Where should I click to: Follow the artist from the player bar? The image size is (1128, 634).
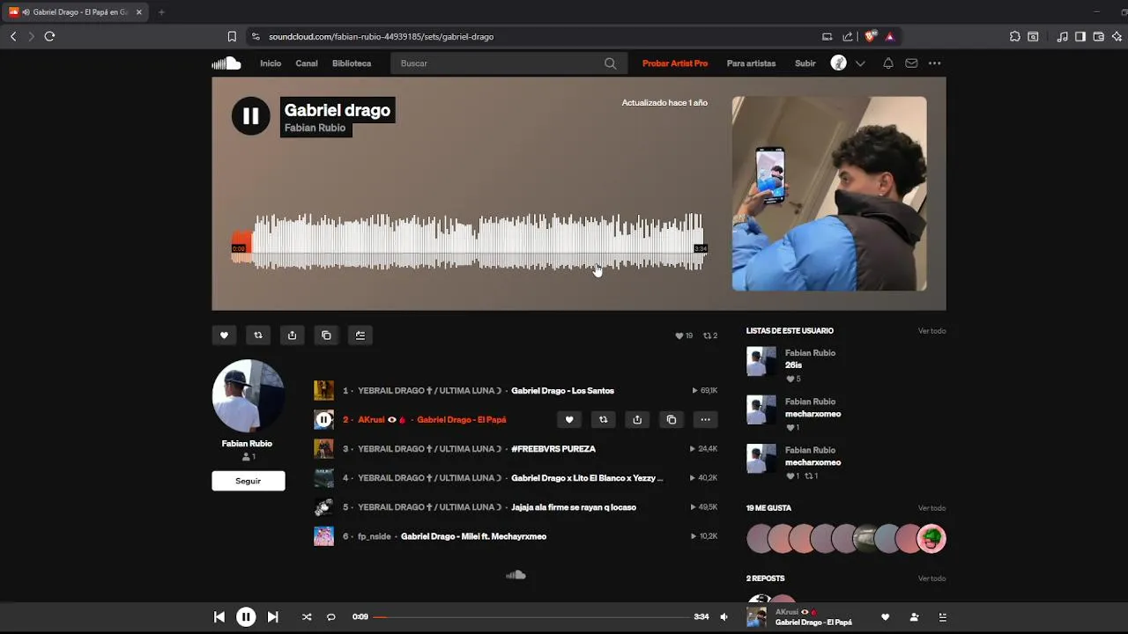pyautogui.click(x=914, y=617)
